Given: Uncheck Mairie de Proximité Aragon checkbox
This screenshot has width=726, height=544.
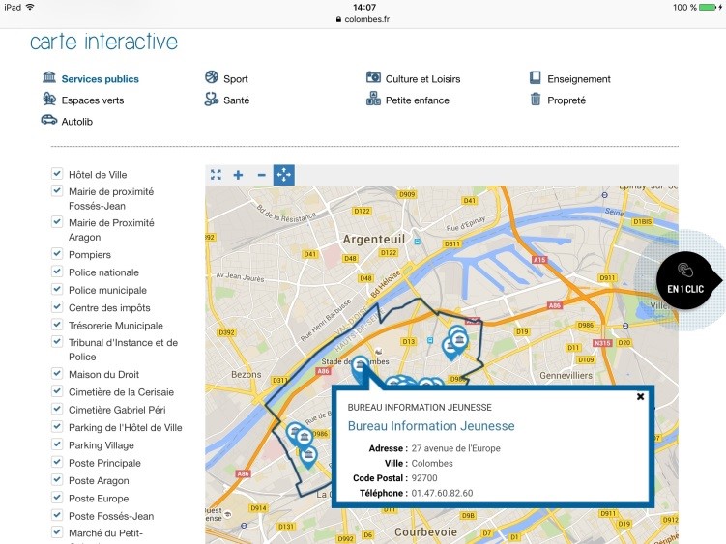Looking at the screenshot, I should 57,222.
